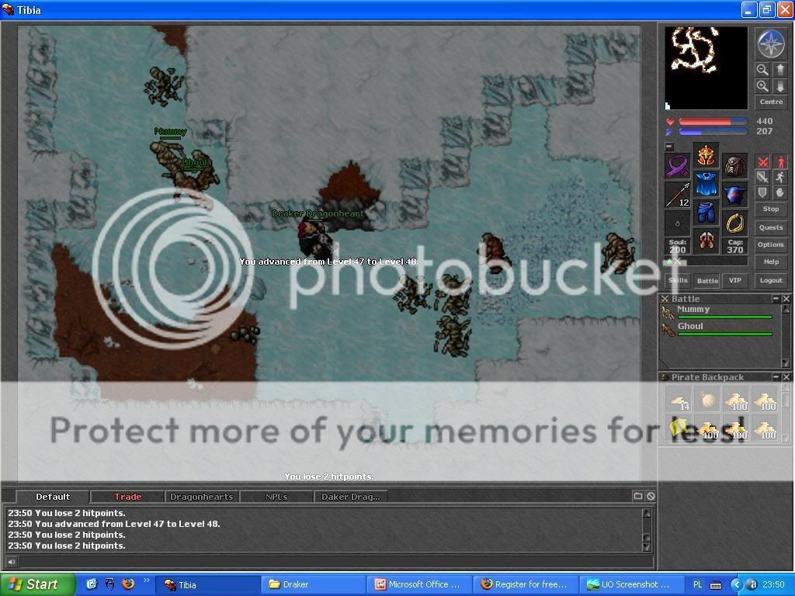Viewport: 795px width, 596px height.
Task: Click the blue mana bar
Action: 713,132
